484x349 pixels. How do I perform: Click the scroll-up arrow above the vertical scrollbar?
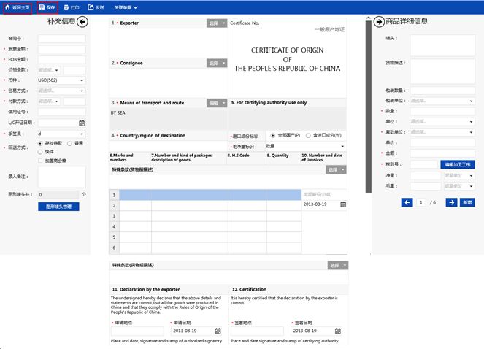pos(368,18)
